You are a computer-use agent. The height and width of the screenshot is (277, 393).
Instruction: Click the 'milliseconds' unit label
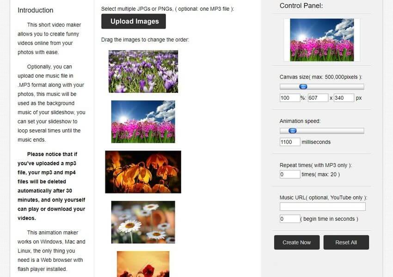(x=316, y=142)
